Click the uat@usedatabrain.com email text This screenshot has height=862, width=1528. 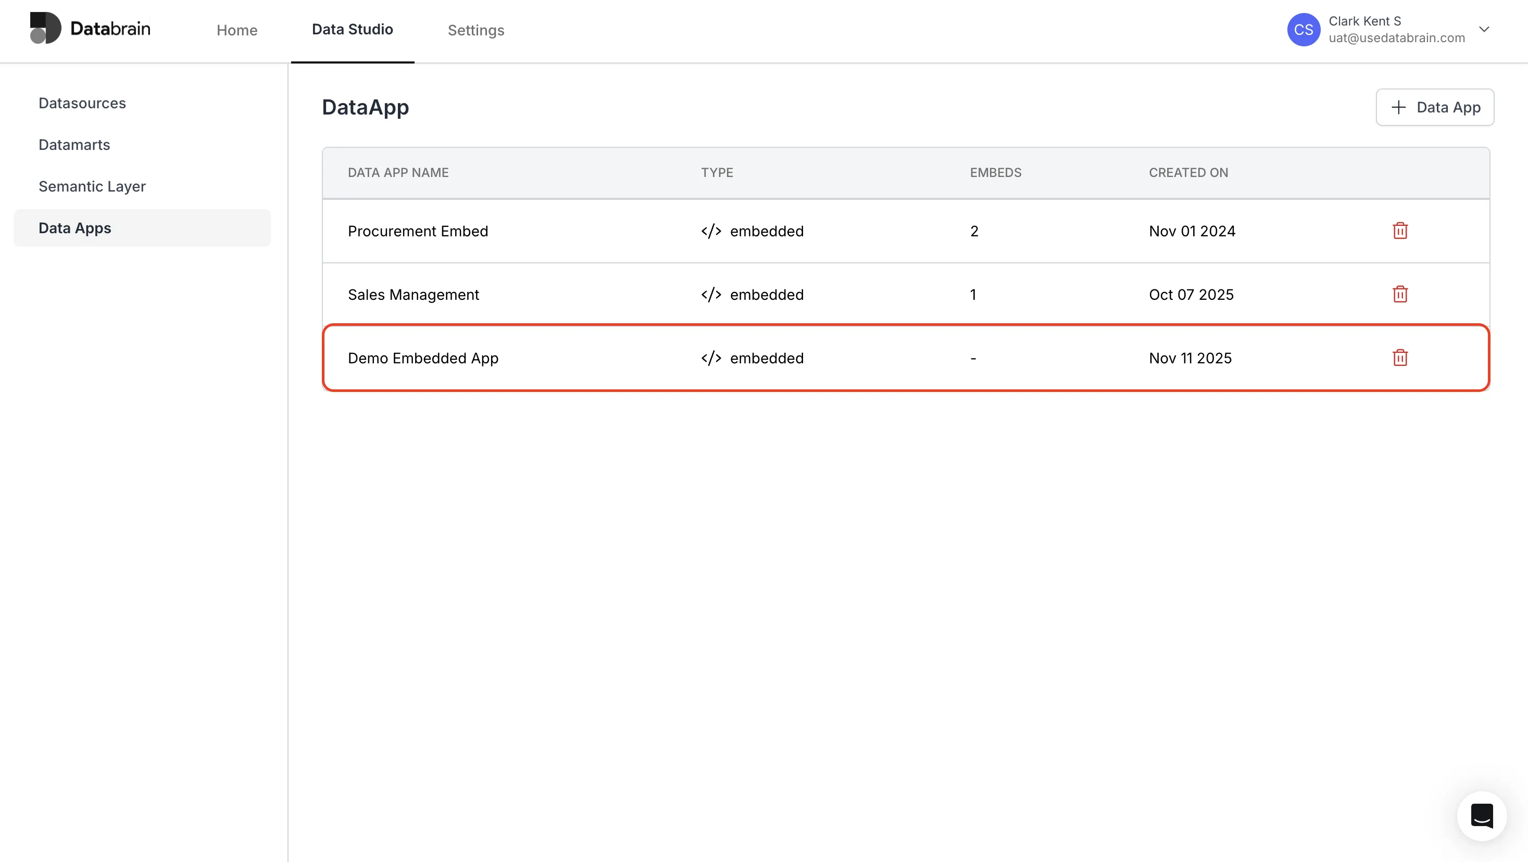click(1396, 38)
